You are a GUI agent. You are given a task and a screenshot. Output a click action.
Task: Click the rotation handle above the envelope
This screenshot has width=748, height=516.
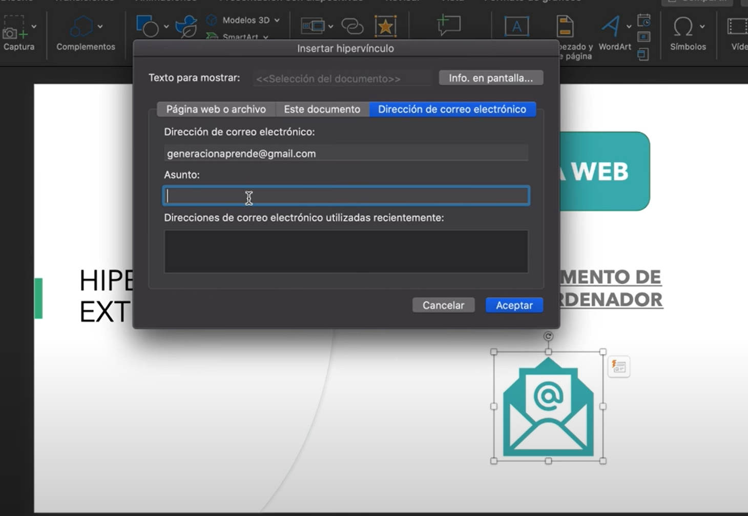pos(548,336)
